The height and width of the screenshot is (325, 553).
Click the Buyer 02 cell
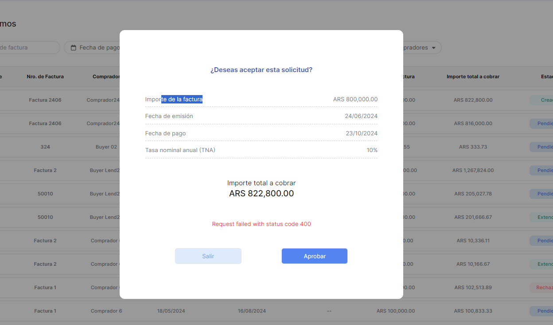106,147
